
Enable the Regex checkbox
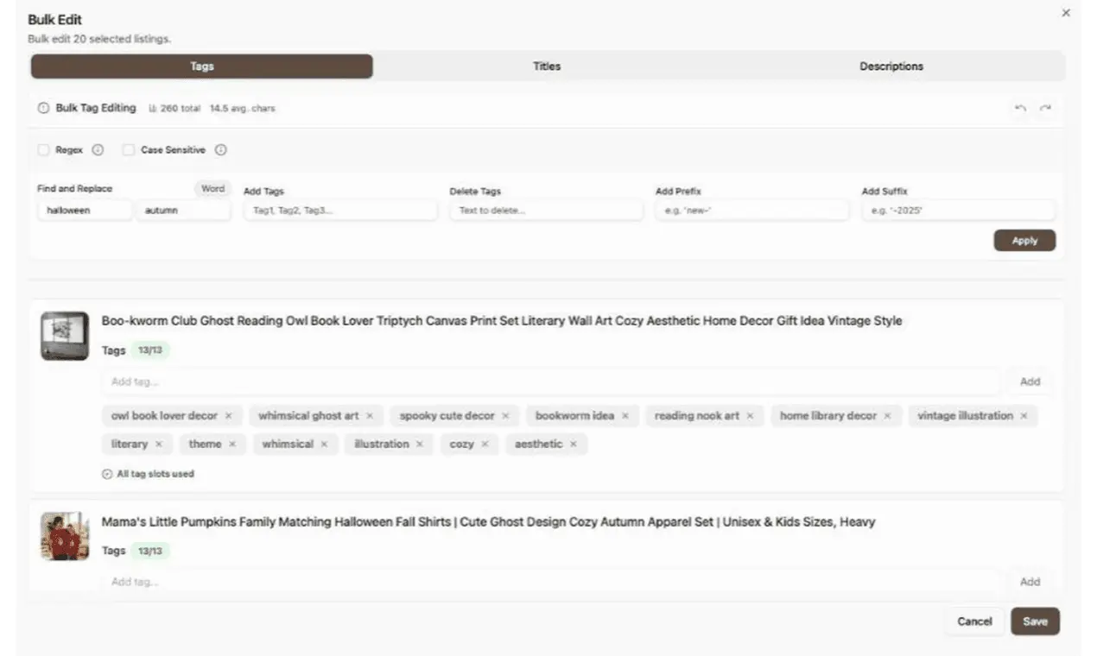coord(43,150)
